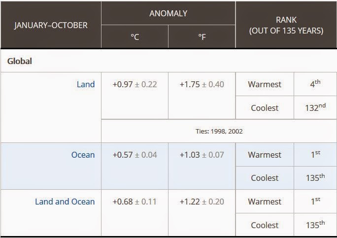Select the Coolest label in the Ocean row

click(265, 178)
